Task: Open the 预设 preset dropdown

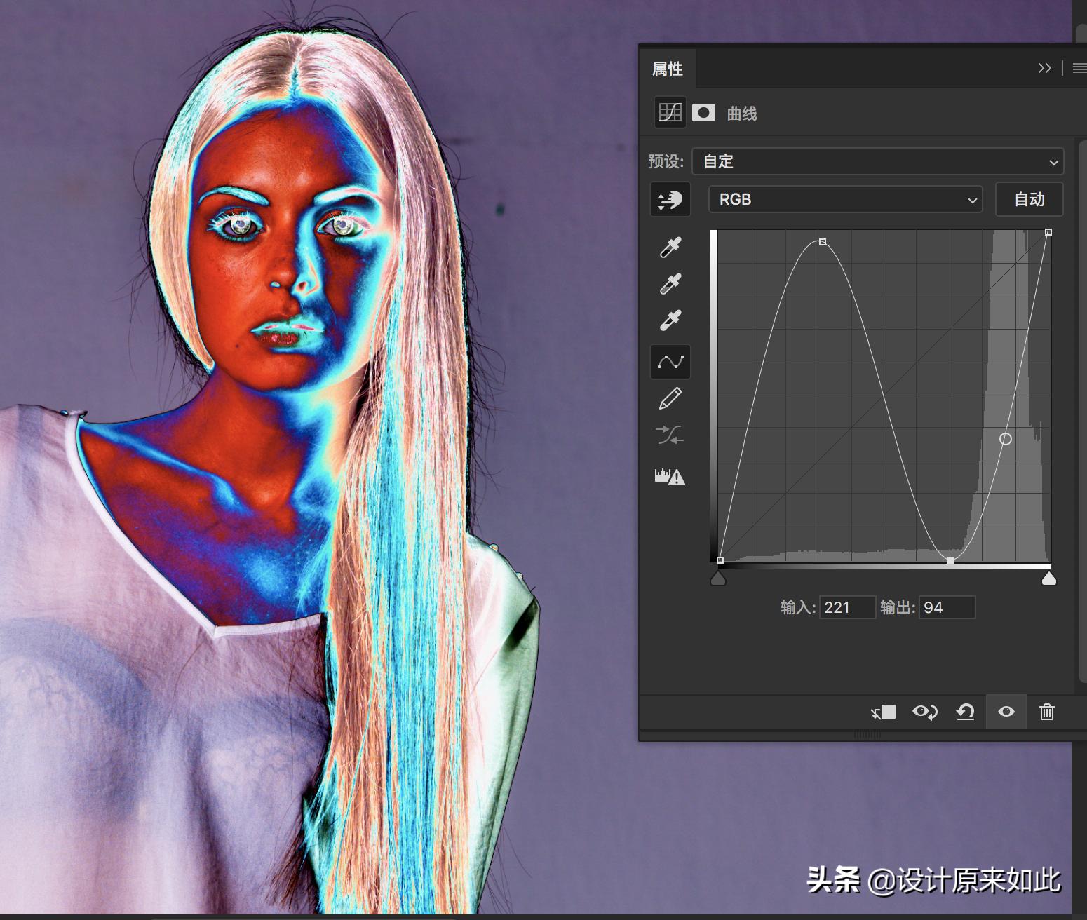Action: click(x=878, y=161)
